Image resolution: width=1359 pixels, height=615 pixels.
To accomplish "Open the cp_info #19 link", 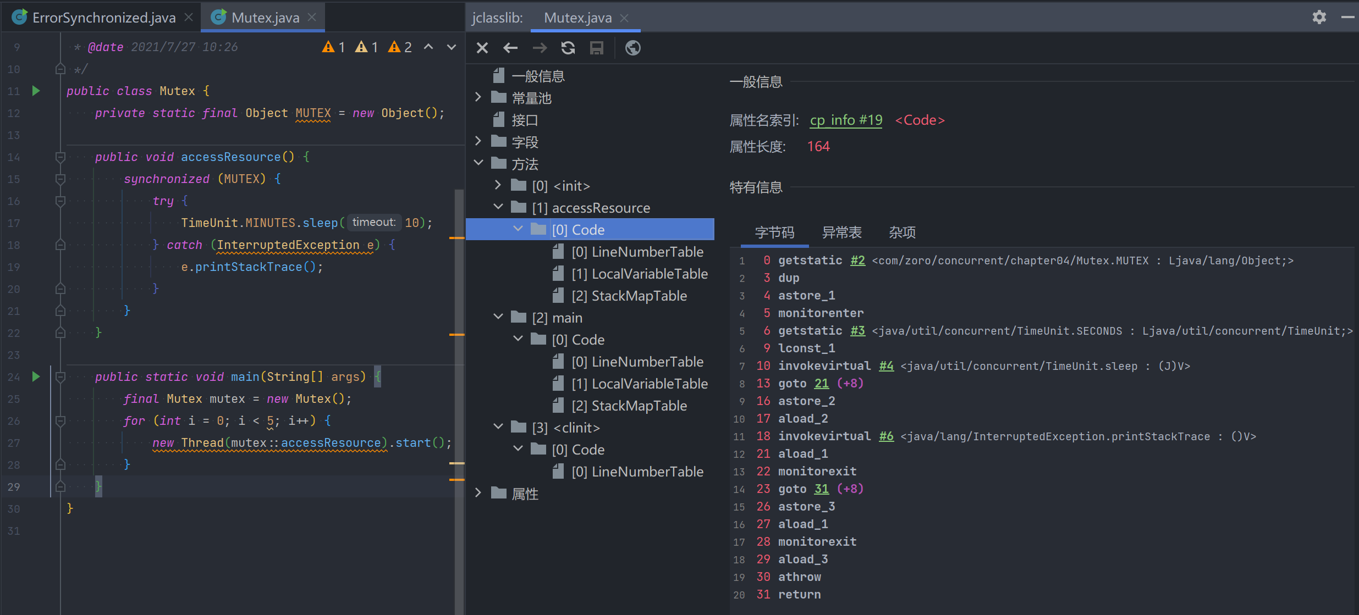I will coord(846,120).
